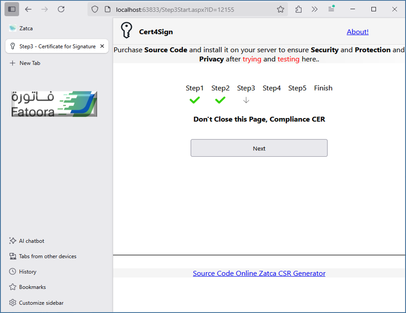This screenshot has width=406, height=313.
Task: Toggle the browser sidebar panel icon
Action: pyautogui.click(x=12, y=9)
